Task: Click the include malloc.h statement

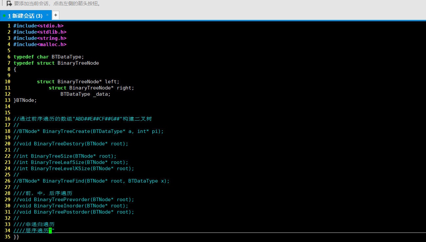Action: pyautogui.click(x=39, y=44)
